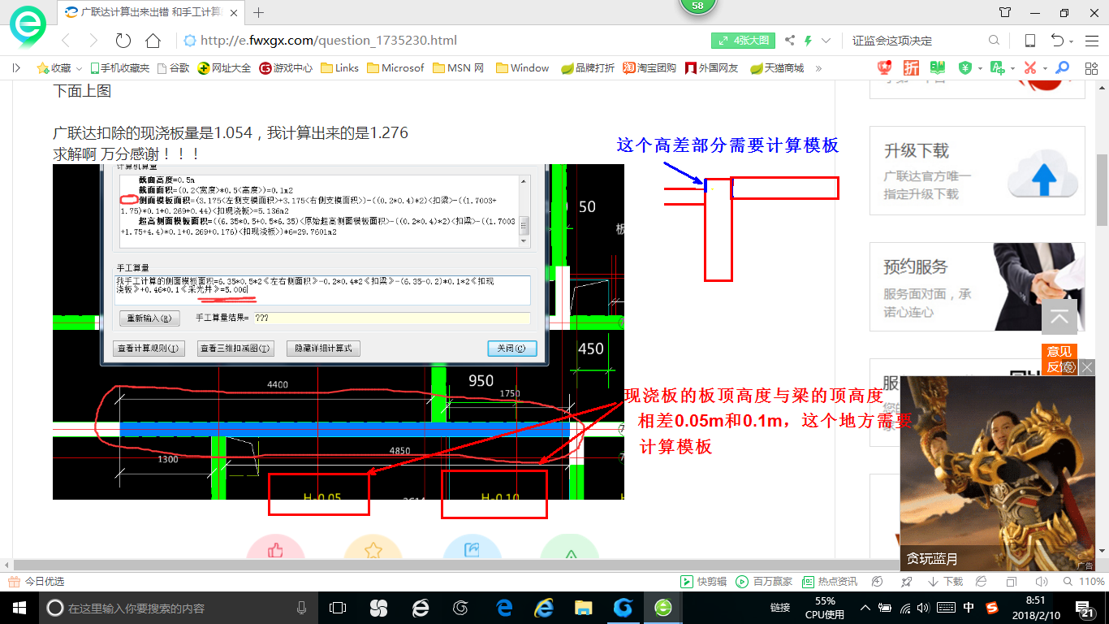
Task: Open the Window bookmark folder
Action: click(x=522, y=68)
